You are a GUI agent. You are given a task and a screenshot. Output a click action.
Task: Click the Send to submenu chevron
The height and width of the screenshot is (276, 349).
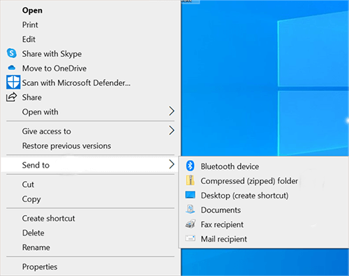pyautogui.click(x=172, y=164)
